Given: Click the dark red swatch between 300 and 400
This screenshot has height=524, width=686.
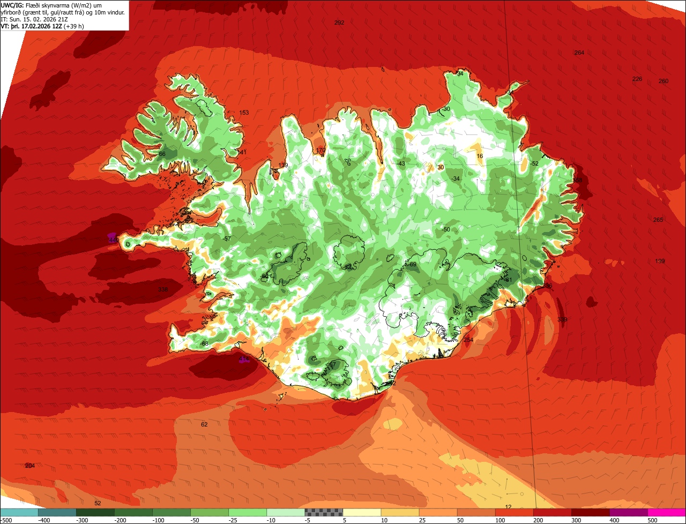Looking at the screenshot, I should pos(590,512).
